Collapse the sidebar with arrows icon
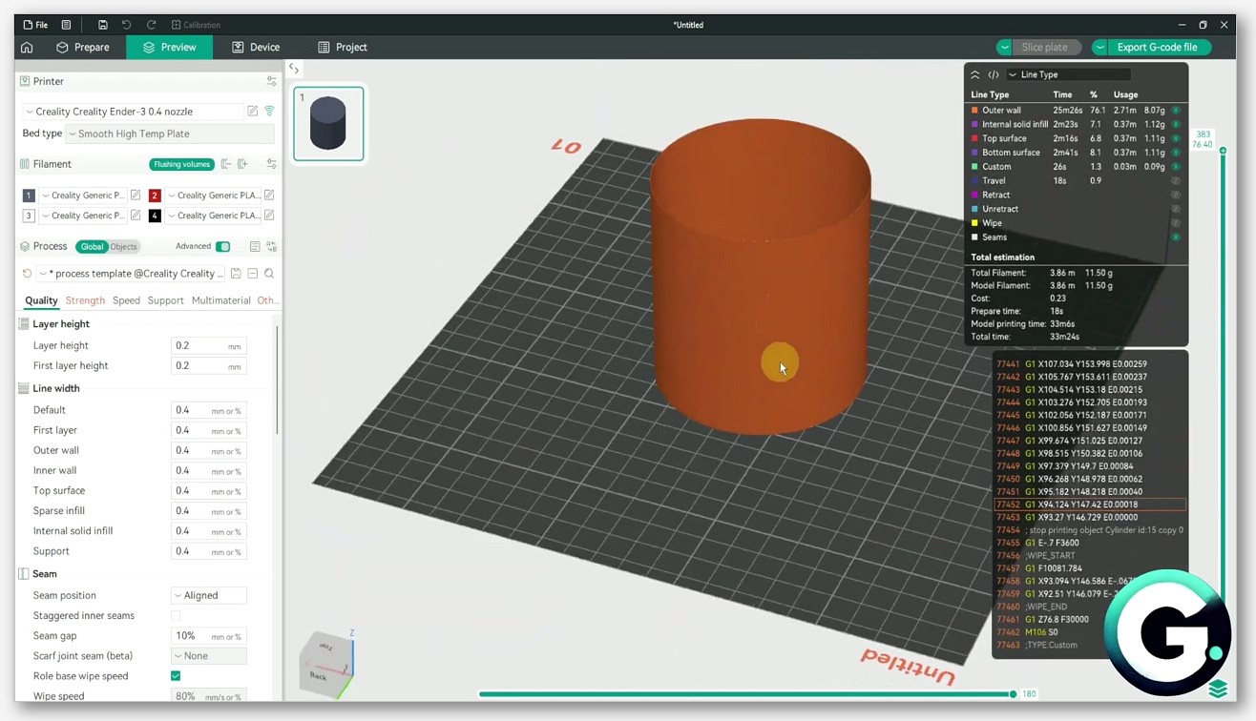Screen dimensions: 1256x721 (294, 69)
